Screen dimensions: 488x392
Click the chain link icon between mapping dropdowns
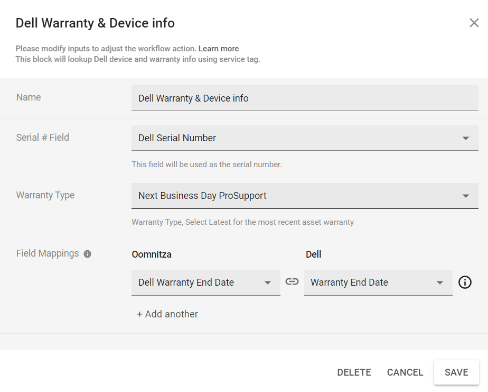[x=292, y=282]
